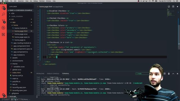Click the Wi-Fi icon in menu bar
Image resolution: width=180 pixels, height=101 pixels.
153,1
